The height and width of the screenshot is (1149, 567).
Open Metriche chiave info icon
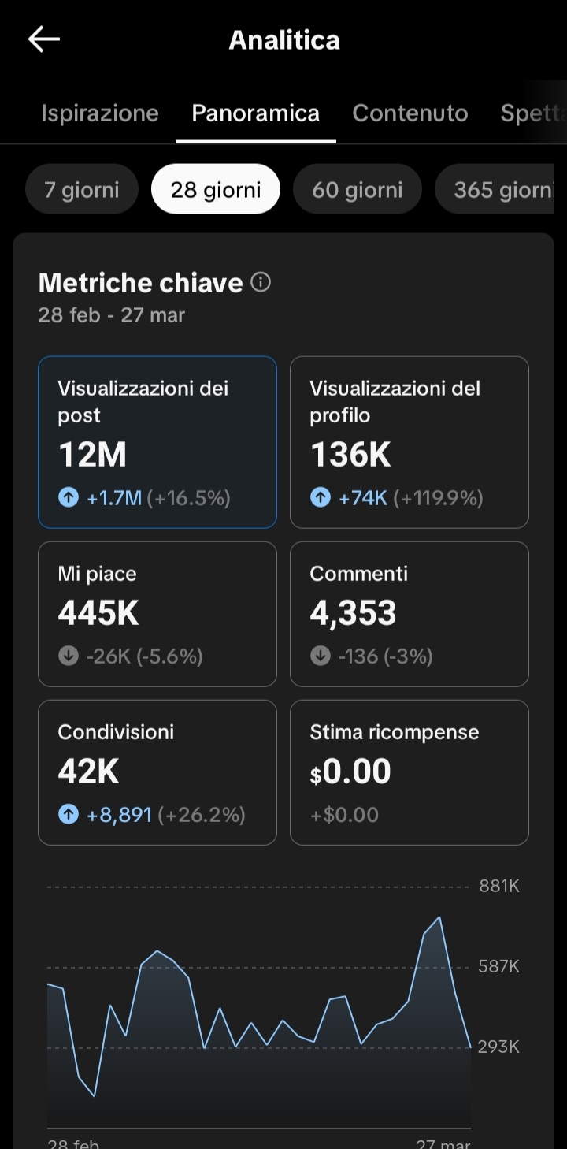click(x=261, y=282)
